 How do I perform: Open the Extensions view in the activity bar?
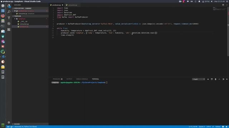9,30
